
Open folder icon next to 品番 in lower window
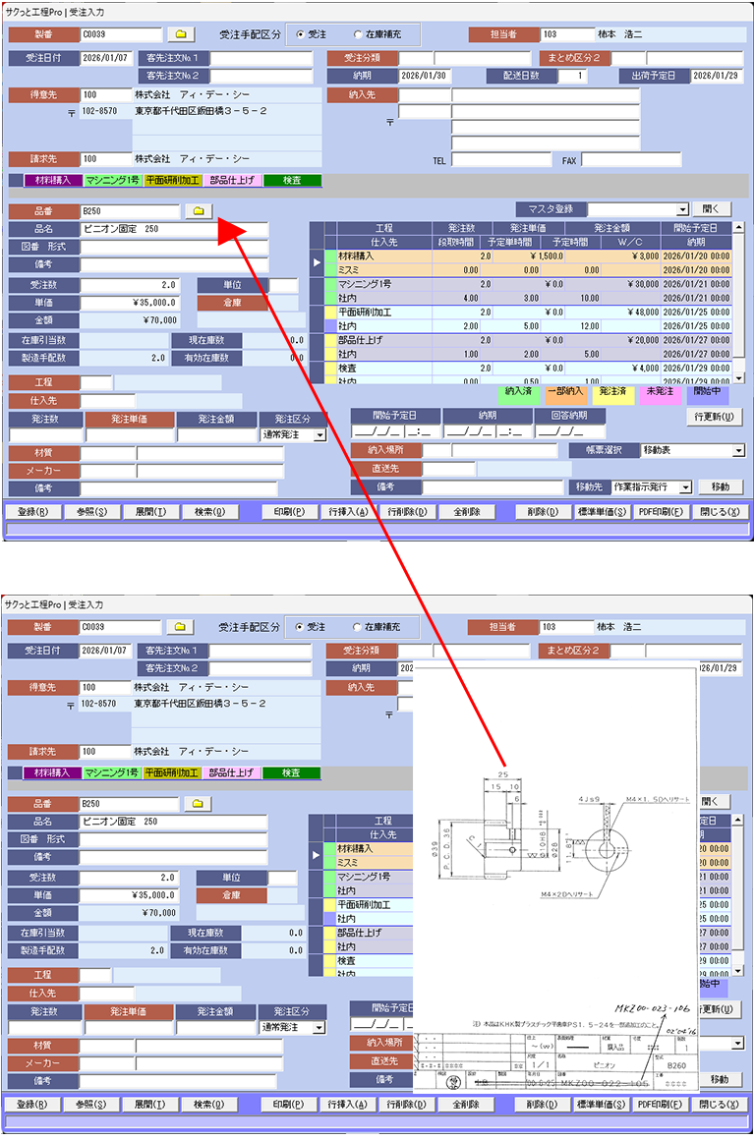pos(199,803)
